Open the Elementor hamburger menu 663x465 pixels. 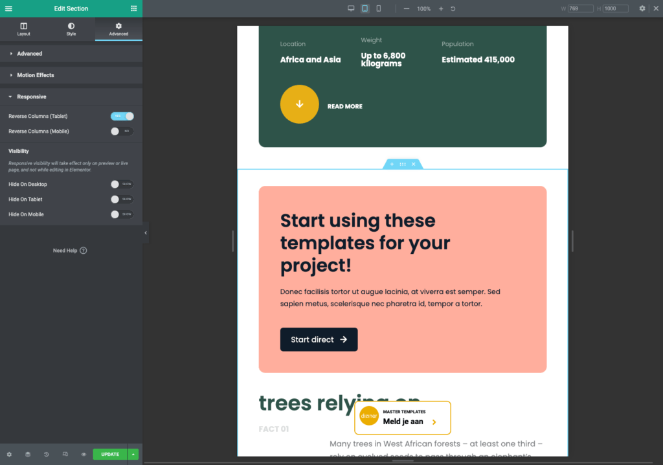[x=8, y=8]
